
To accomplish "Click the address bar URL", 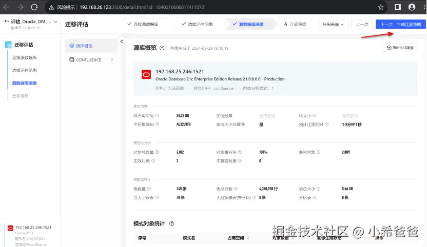I will [142, 7].
